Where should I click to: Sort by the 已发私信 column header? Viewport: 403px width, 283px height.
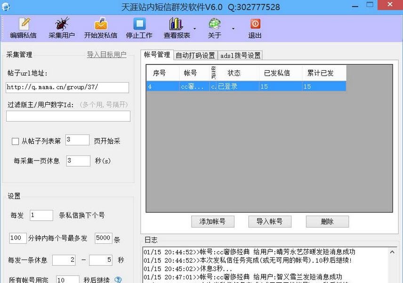click(x=281, y=73)
